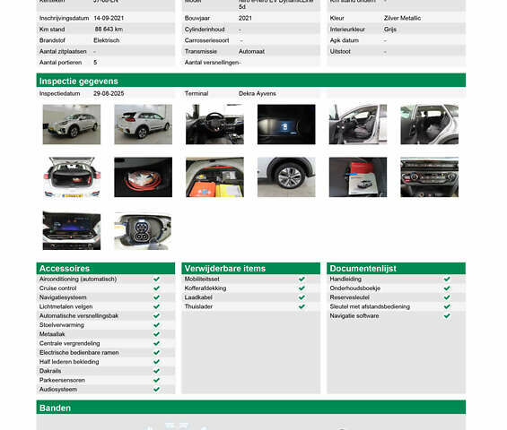Select the interior color value Grijs

[x=390, y=30]
